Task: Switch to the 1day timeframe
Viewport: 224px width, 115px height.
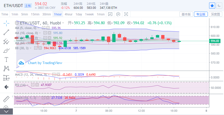Action: pos(79,14)
